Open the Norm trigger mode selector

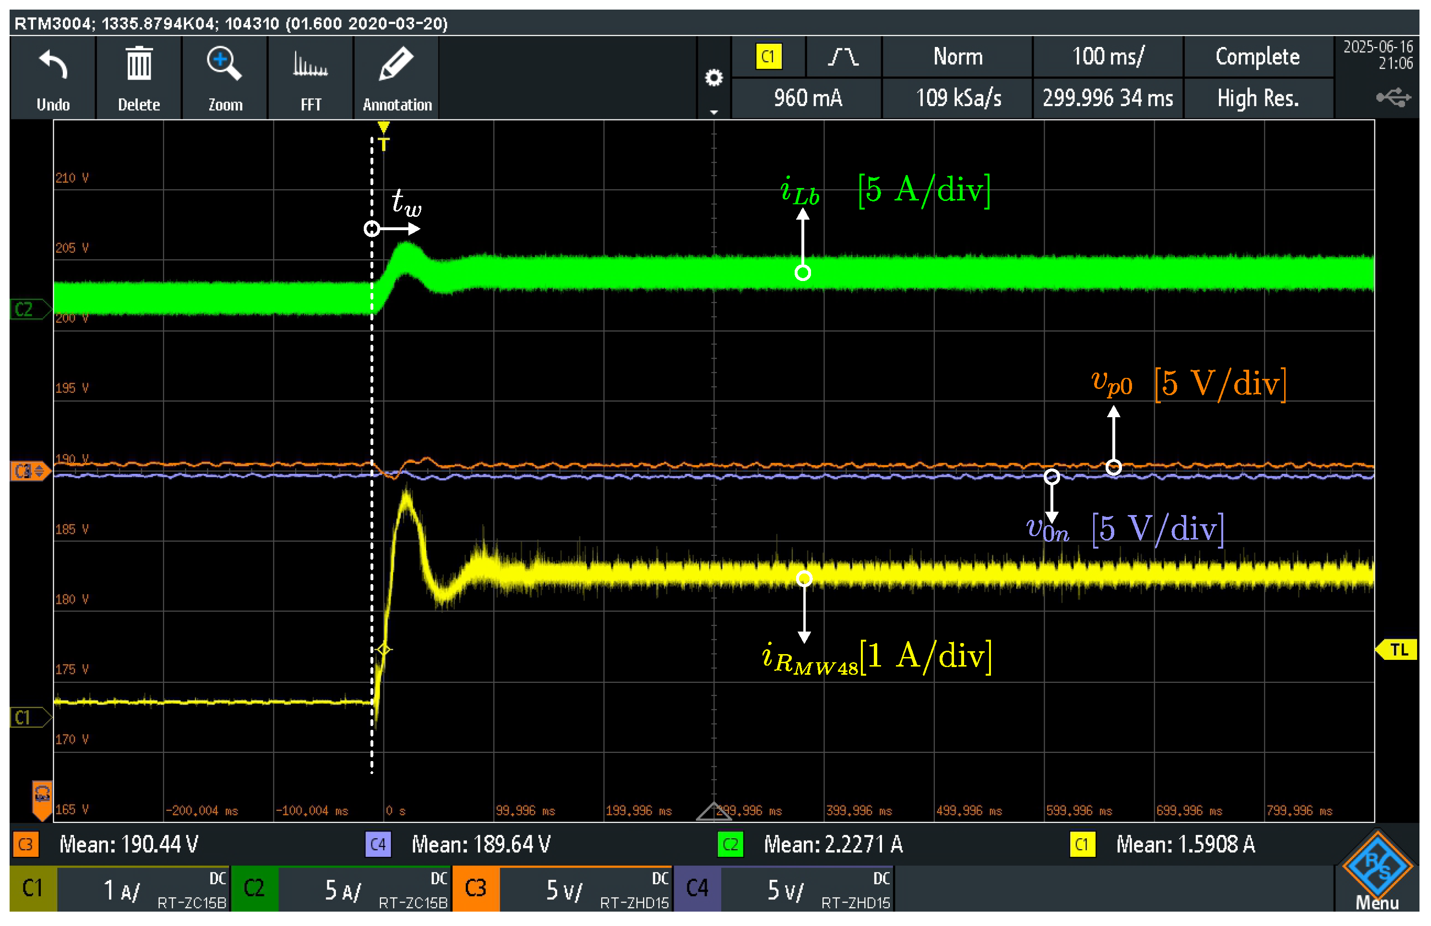pos(957,57)
